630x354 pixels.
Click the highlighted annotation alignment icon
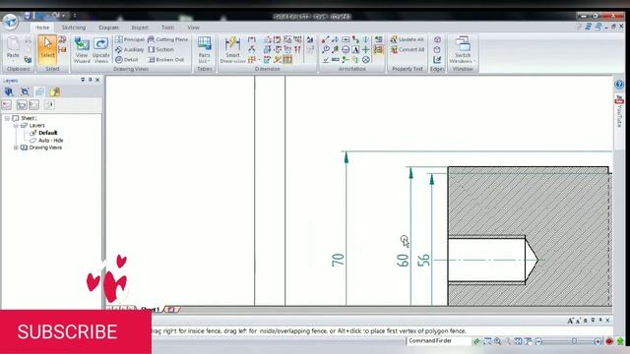(378, 49)
